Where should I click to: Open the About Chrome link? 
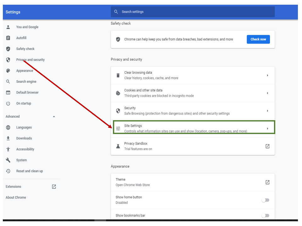click(x=16, y=197)
